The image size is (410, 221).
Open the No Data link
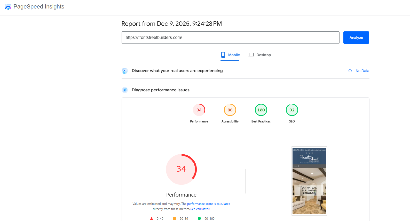coord(362,71)
